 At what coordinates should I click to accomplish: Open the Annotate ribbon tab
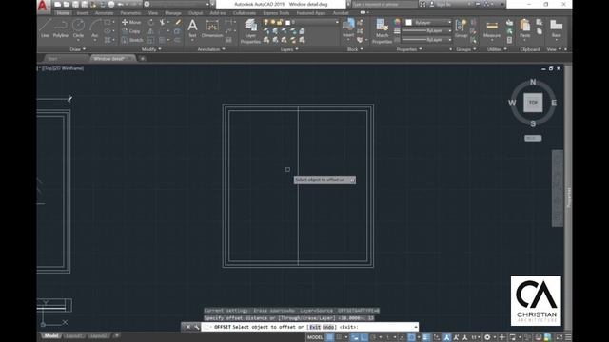104,13
